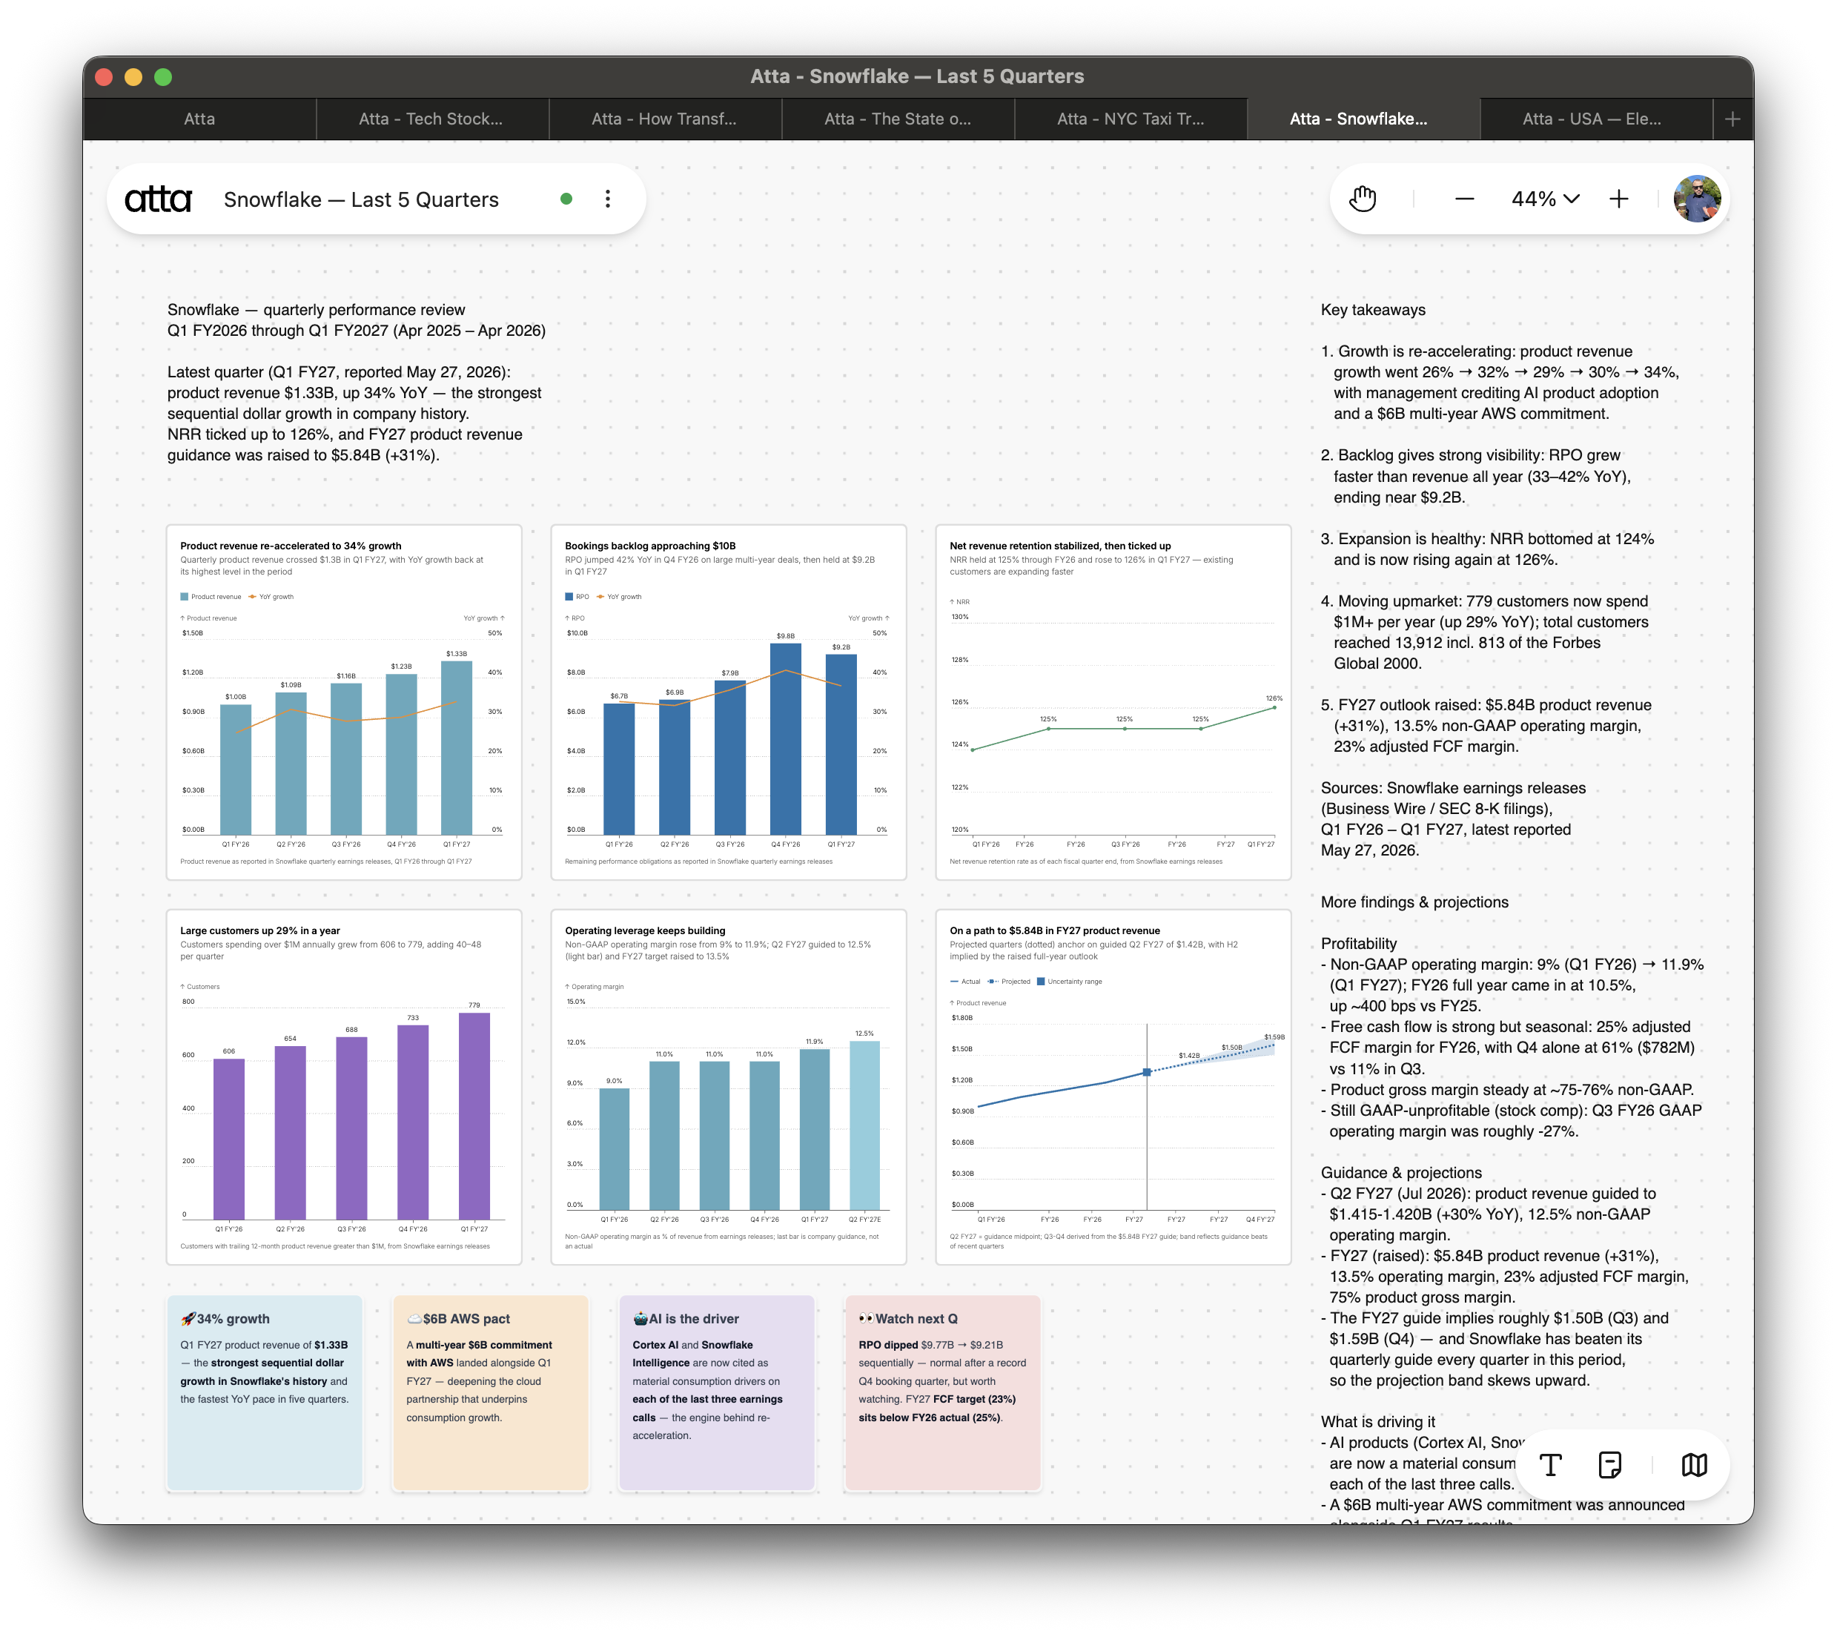1837x1634 pixels.
Task: Select the blue 34% growth note card
Action: pyautogui.click(x=265, y=1392)
